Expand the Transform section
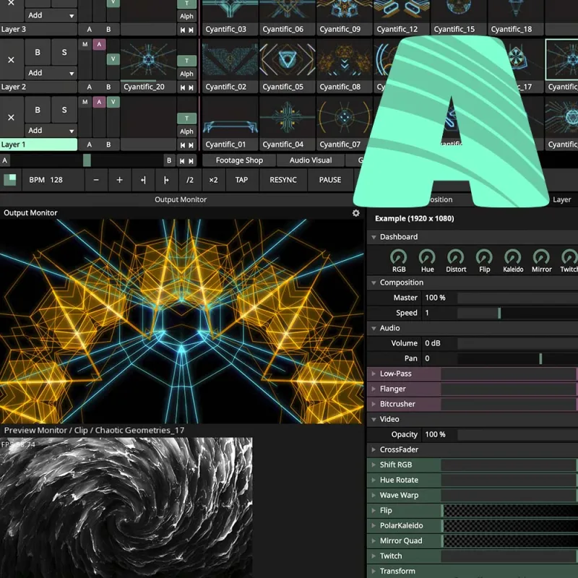Viewport: 578px width, 578px height. (x=374, y=571)
